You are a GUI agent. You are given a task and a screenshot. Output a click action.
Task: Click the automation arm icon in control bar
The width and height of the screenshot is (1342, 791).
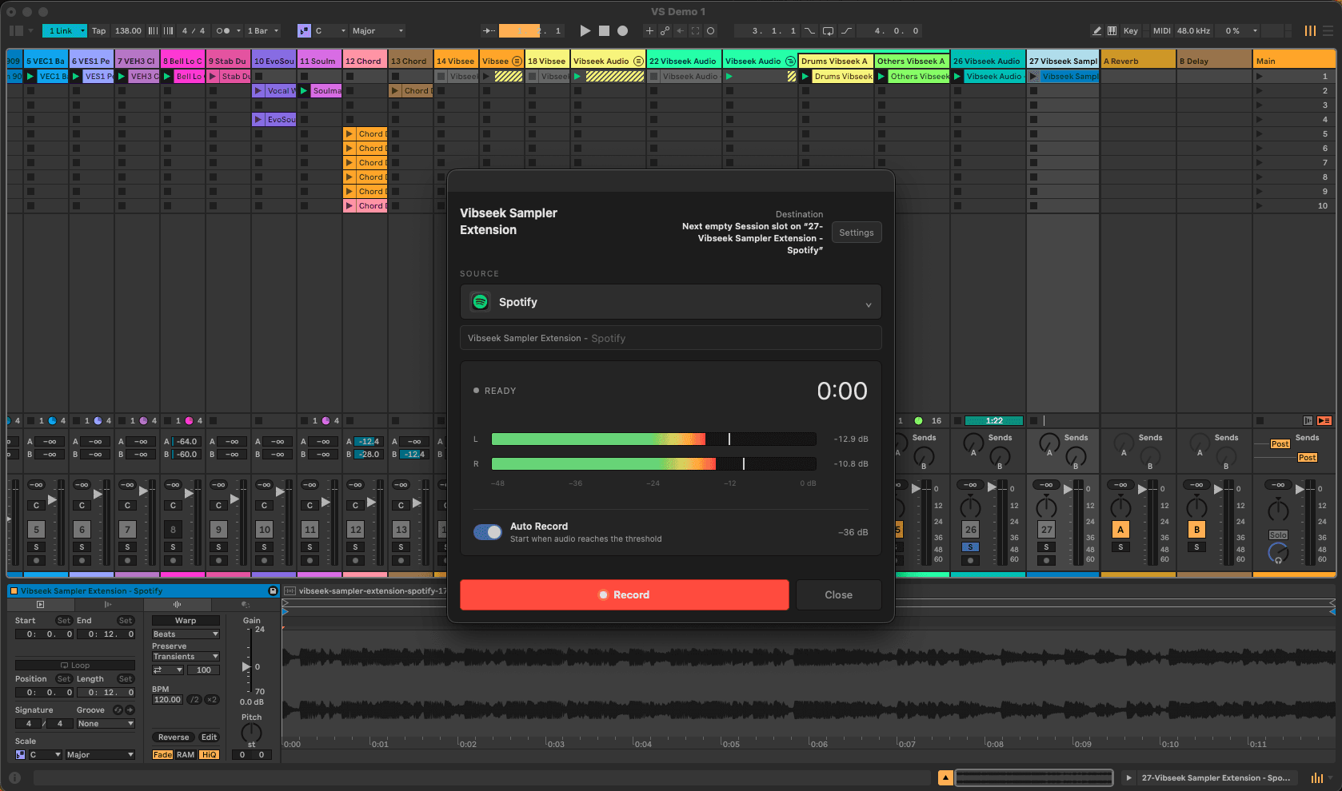coord(665,30)
